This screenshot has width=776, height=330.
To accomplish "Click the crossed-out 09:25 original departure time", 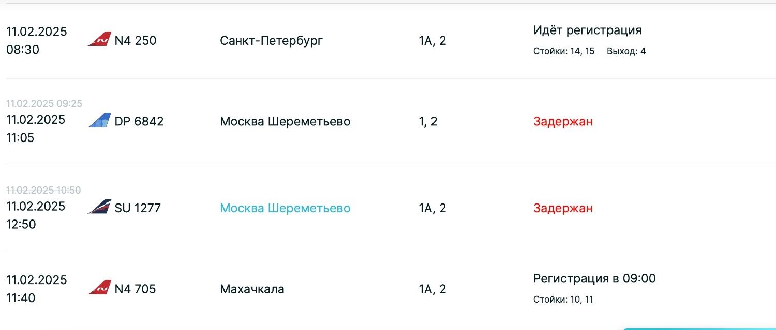I will tap(44, 103).
